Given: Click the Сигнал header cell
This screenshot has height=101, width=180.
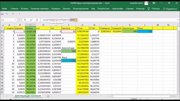Looking at the screenshot, I should [x=30, y=28].
